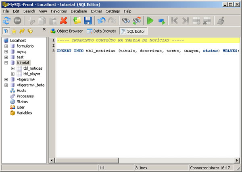The image size is (242, 172).
Task: Expand the vtigercrm4 database node
Action: (x=6, y=79)
